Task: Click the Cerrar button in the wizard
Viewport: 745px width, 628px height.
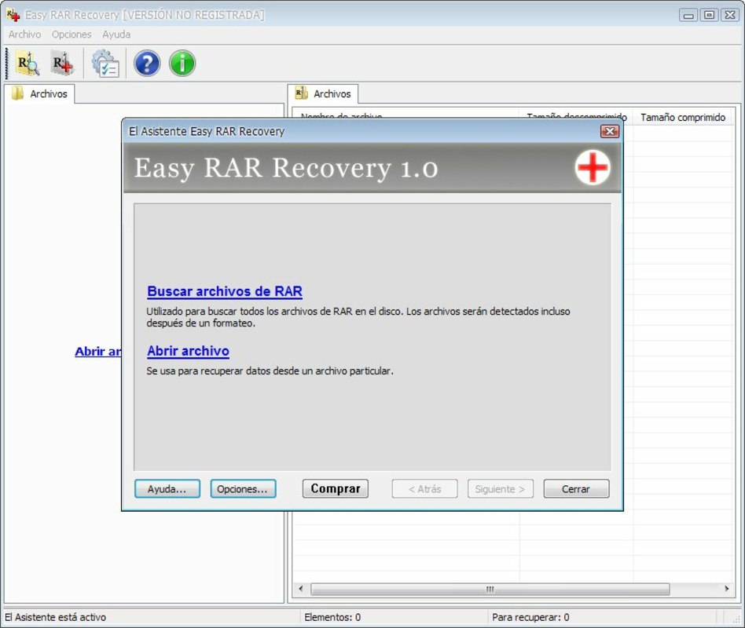Action: coord(575,488)
